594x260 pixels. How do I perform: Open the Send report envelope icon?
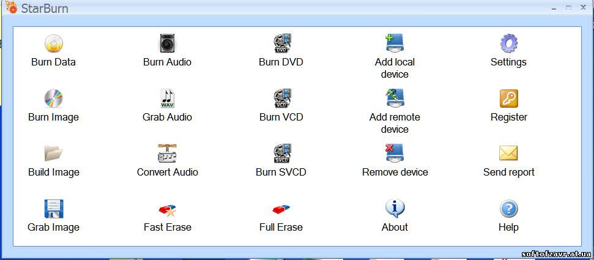tap(508, 154)
